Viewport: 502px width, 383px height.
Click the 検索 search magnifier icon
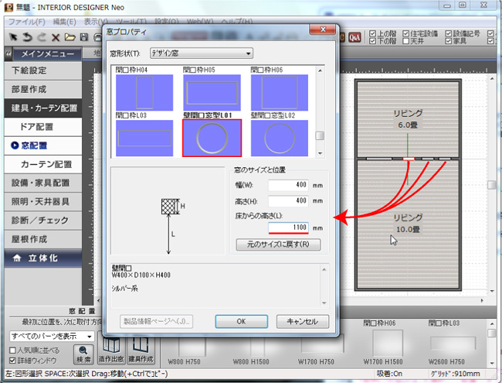click(83, 353)
